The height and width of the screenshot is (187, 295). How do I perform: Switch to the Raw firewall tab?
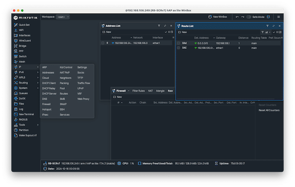point(170,91)
